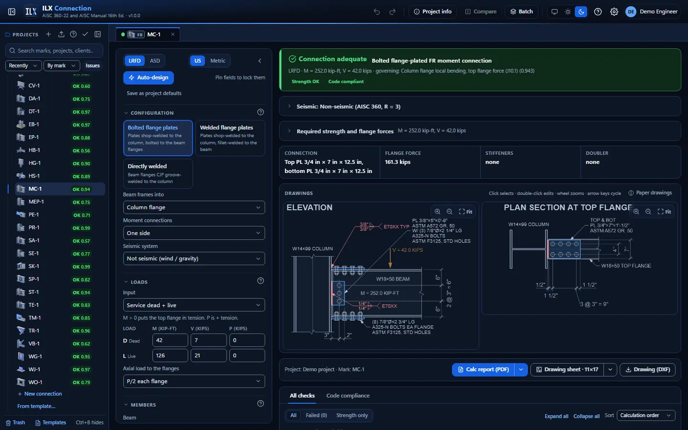Open the Calc report dropdown arrow
Image resolution: width=688 pixels, height=430 pixels.
521,369
